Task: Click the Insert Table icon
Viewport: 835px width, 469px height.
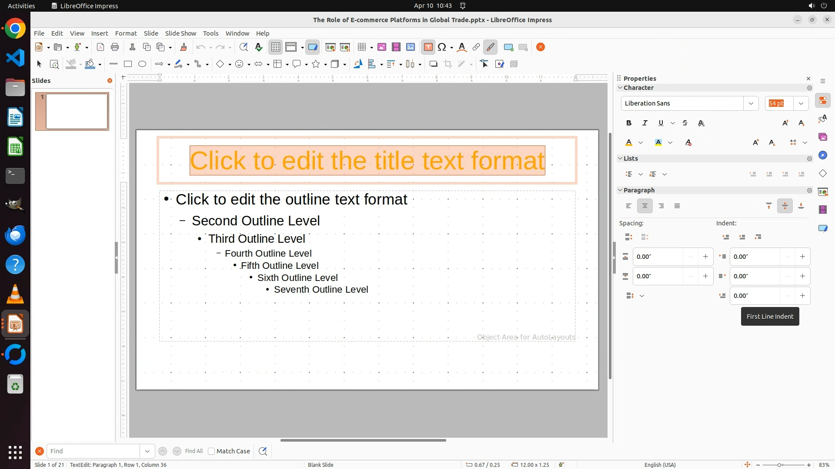Action: (361, 47)
